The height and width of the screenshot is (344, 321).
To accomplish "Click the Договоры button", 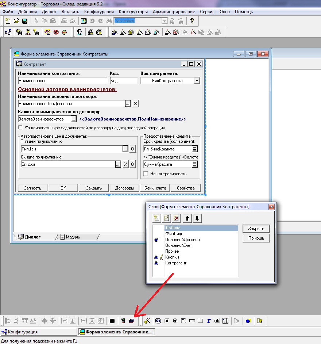I will click(x=124, y=188).
